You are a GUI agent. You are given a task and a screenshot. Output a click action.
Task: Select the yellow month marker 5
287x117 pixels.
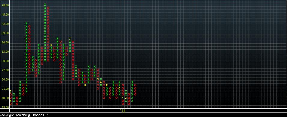click(26, 85)
